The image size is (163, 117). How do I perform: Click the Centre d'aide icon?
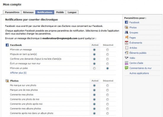coord(127,63)
